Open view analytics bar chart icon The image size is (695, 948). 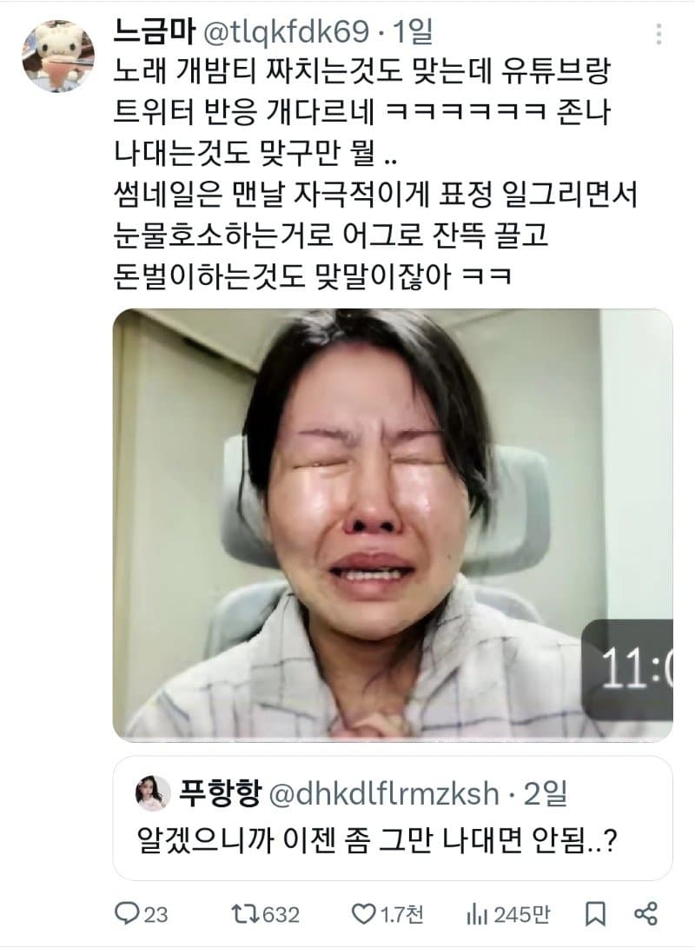[477, 914]
